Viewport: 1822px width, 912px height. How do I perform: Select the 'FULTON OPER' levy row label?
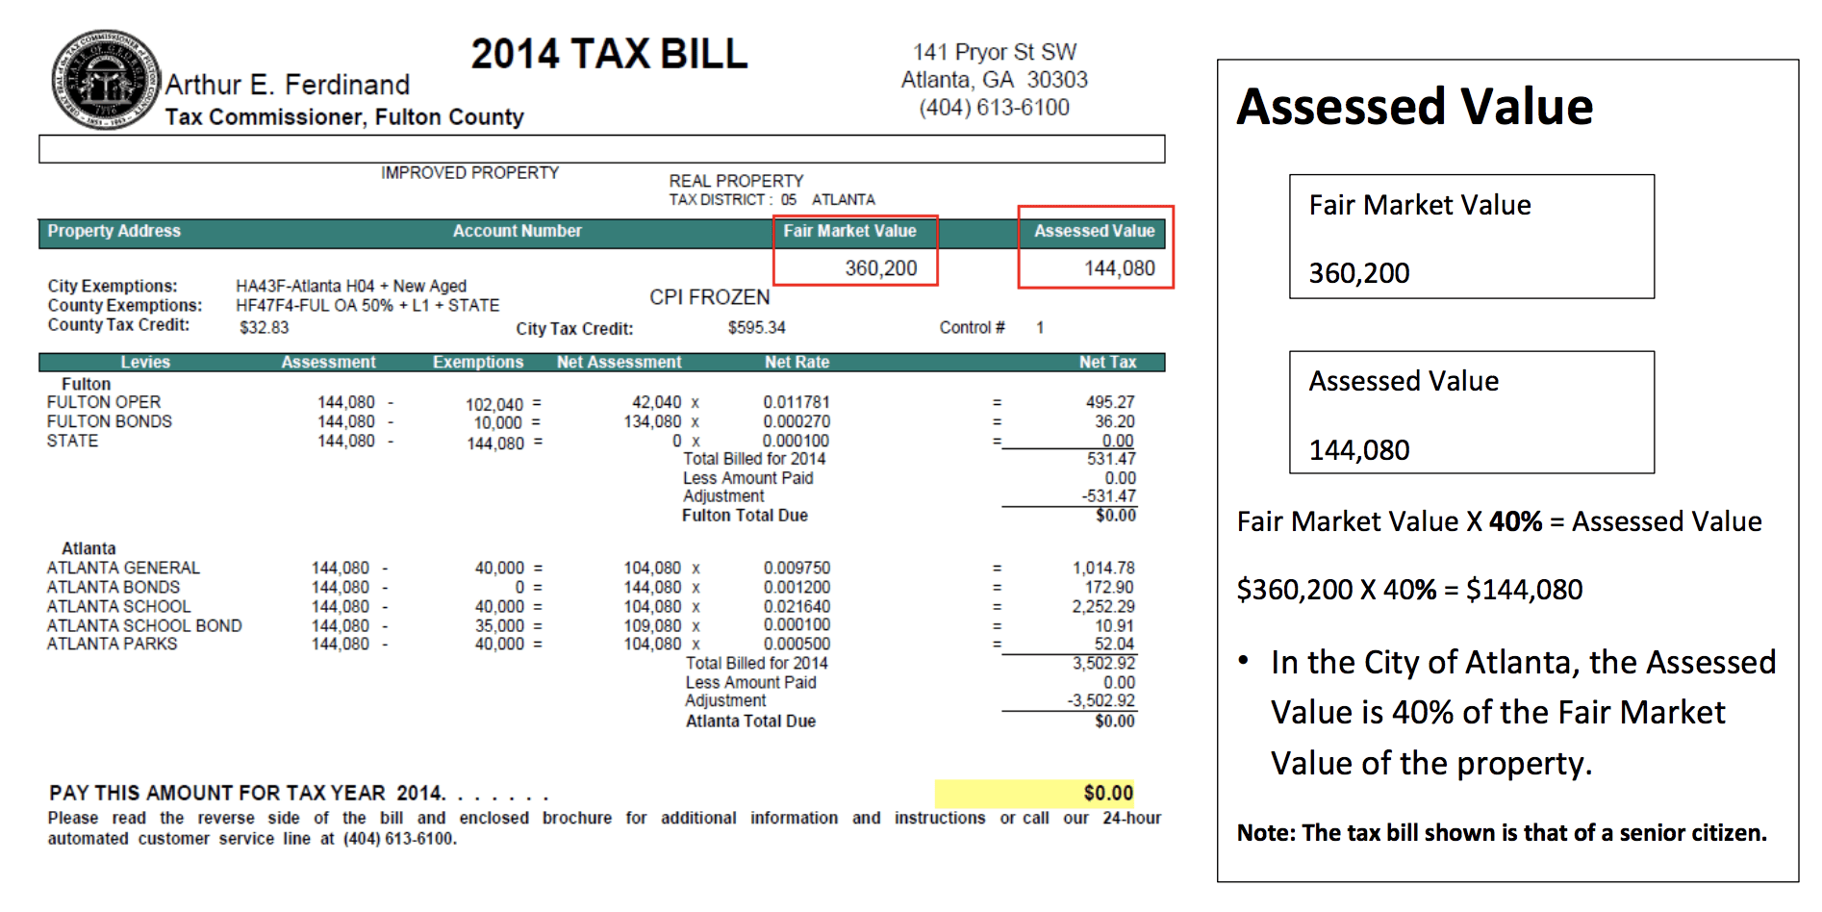(x=104, y=402)
